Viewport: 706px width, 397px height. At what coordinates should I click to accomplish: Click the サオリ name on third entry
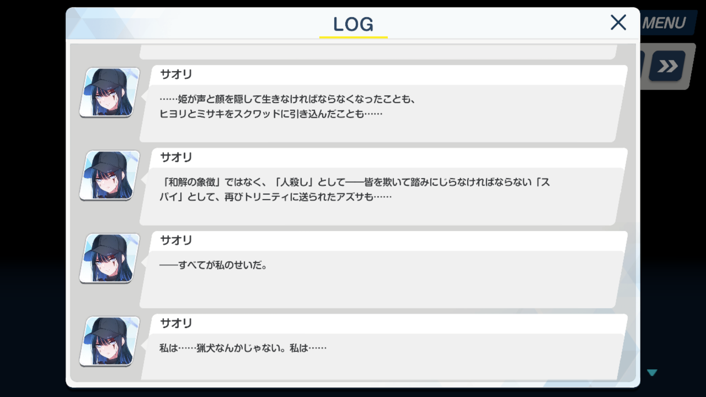click(176, 240)
